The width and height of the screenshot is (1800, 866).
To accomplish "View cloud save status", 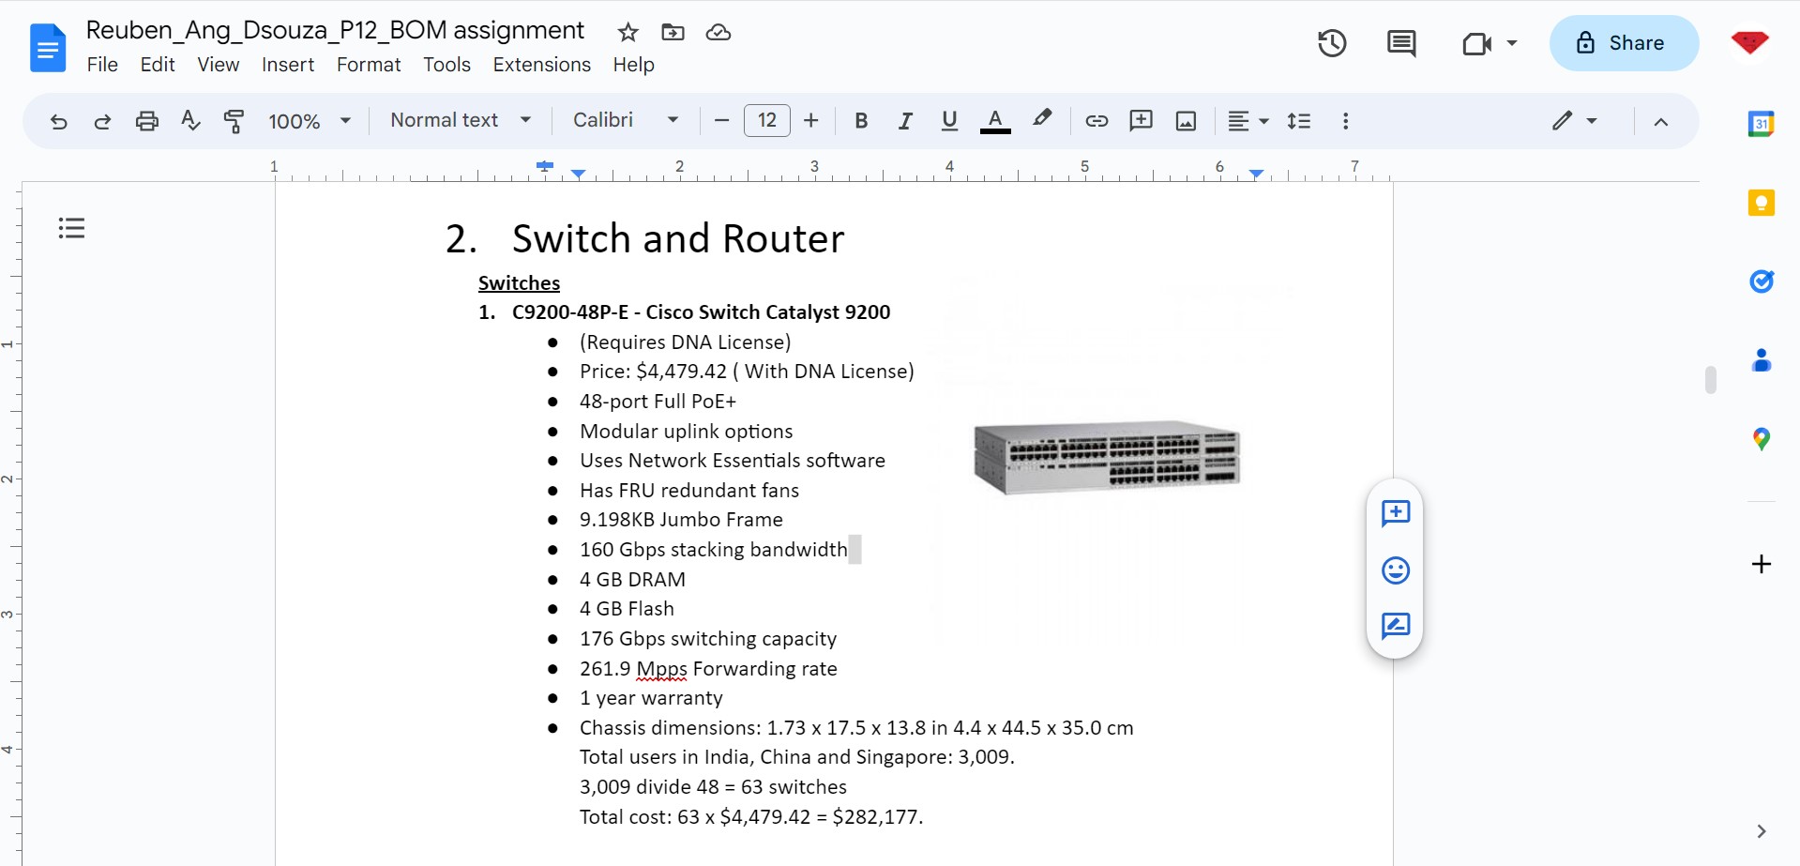I will pyautogui.click(x=718, y=33).
